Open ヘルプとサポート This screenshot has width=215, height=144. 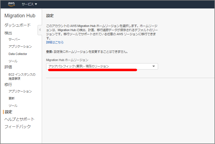19,119
